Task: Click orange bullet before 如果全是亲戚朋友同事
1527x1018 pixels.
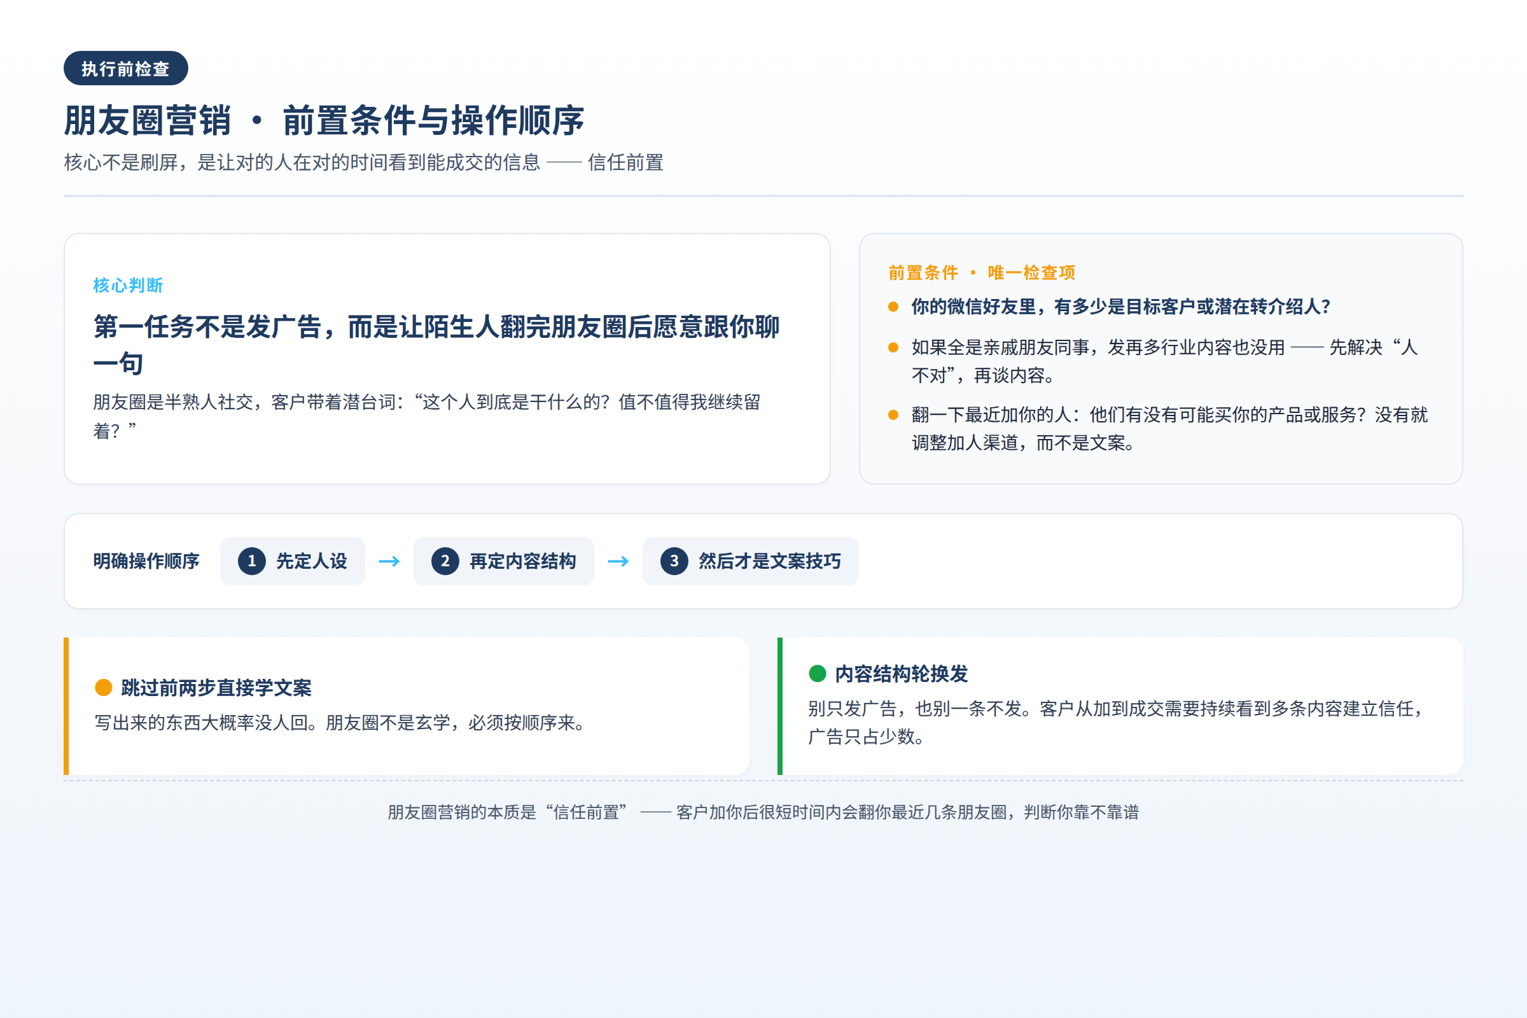Action: [x=893, y=347]
